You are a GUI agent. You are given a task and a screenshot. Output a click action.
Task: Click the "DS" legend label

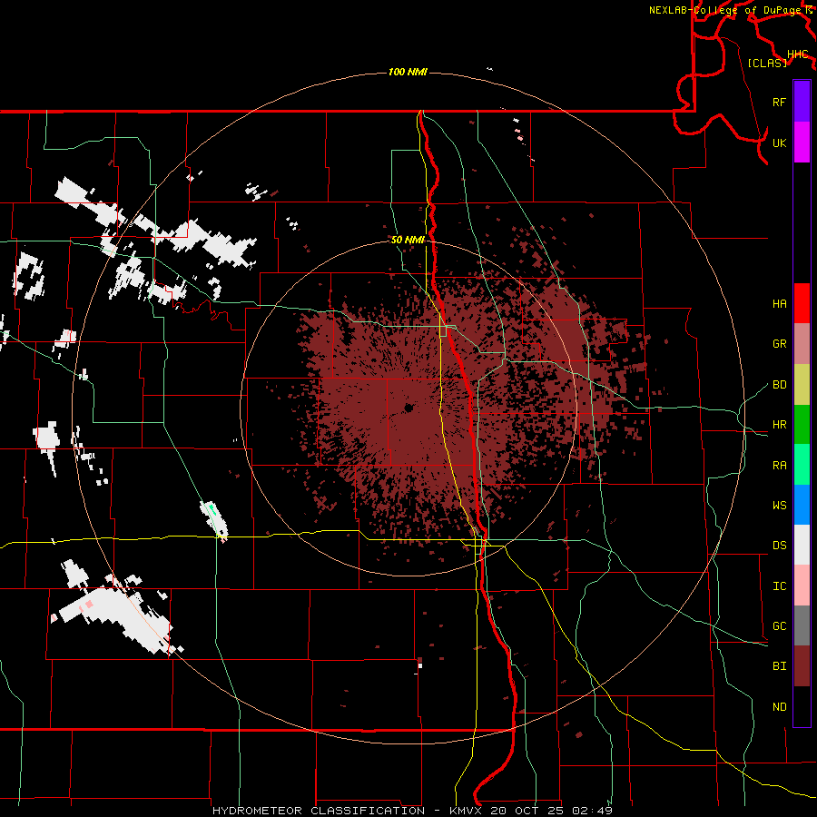coord(779,546)
